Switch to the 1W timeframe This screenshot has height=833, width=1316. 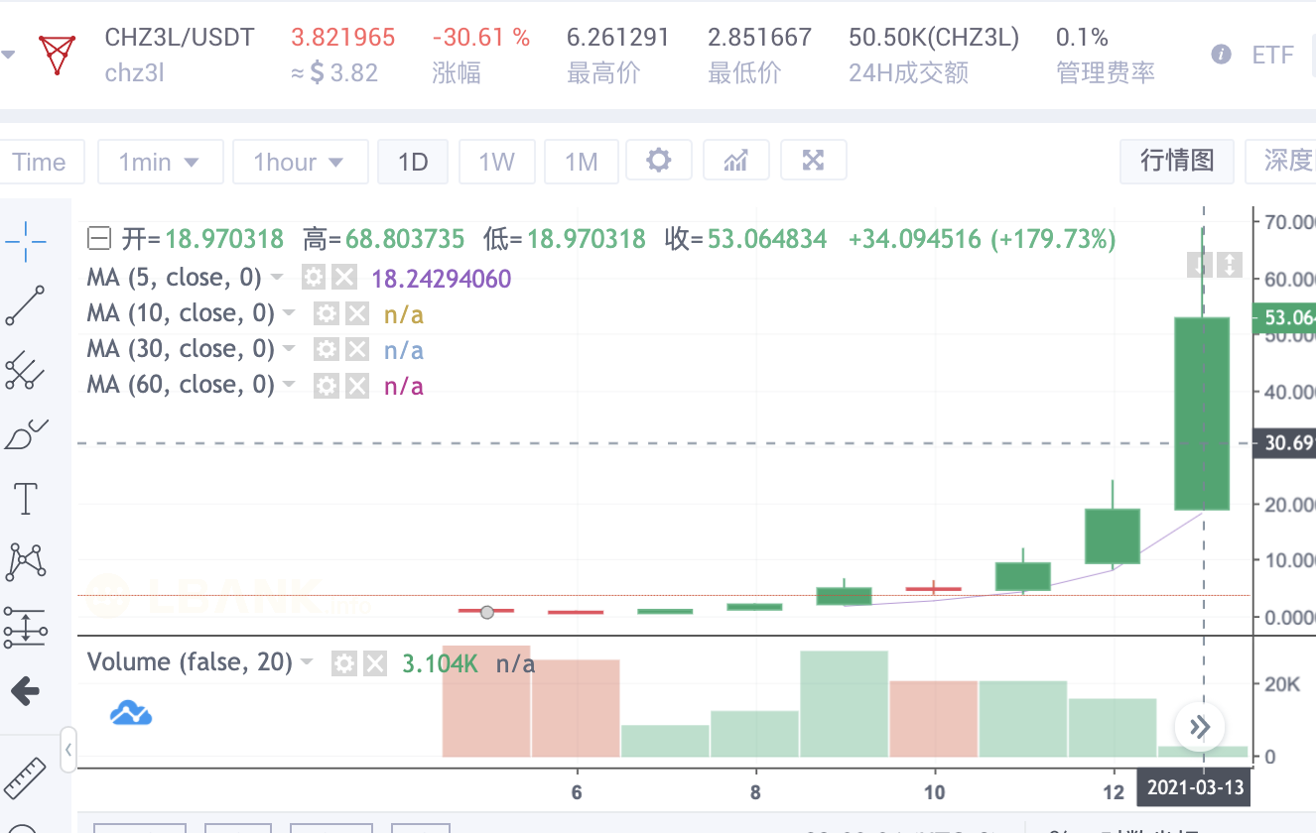pyautogui.click(x=497, y=160)
